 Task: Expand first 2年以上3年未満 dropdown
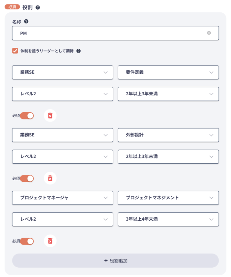168,94
